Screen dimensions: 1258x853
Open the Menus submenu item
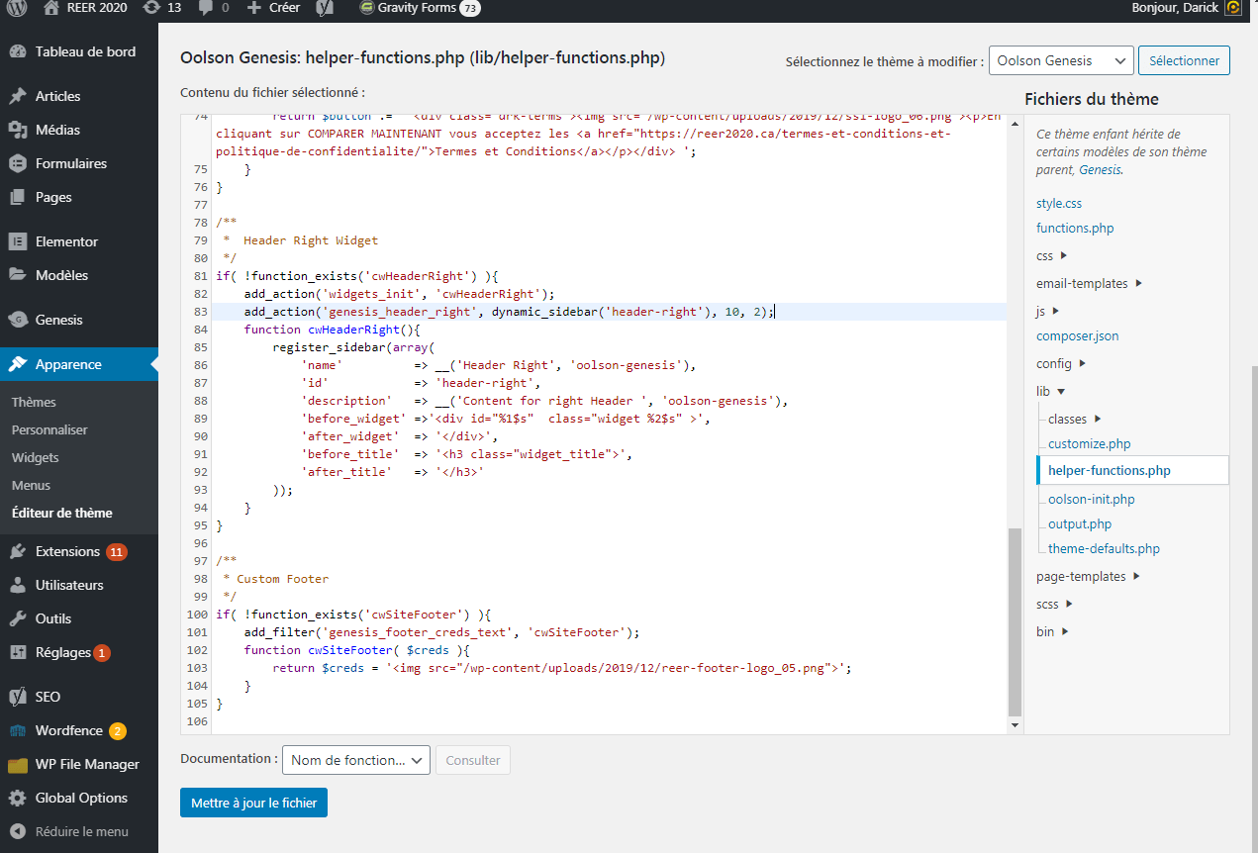(x=31, y=485)
